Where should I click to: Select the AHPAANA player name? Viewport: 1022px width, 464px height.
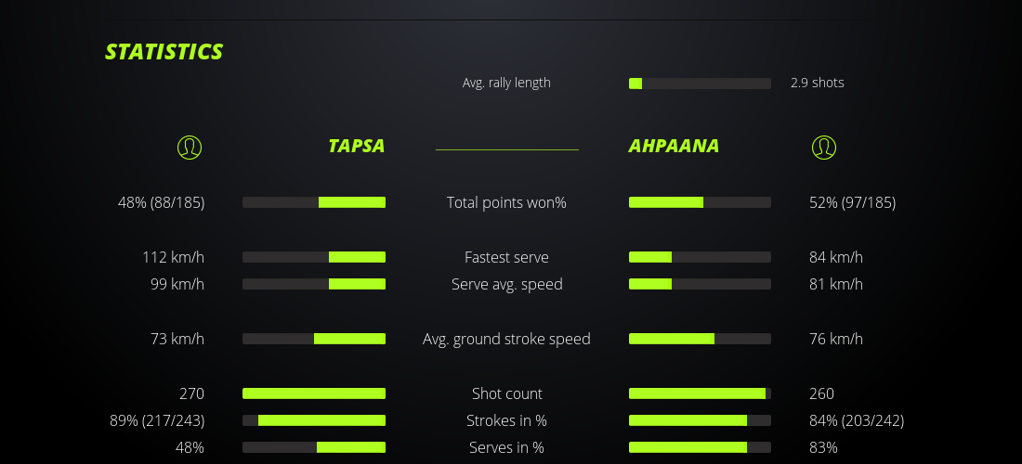coord(674,147)
